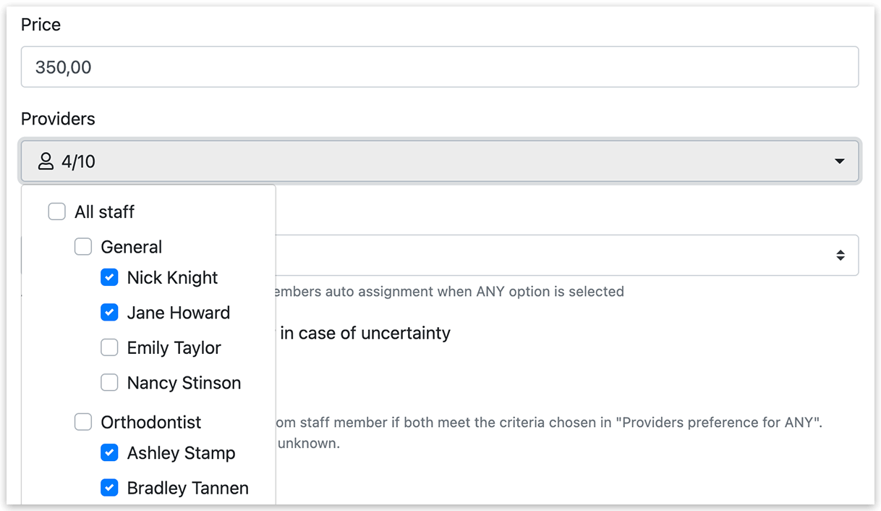Click the Emily Taylor name label
Viewport: 881px width, 511px height.
click(x=174, y=348)
